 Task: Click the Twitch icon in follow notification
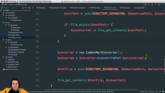[19, 2]
